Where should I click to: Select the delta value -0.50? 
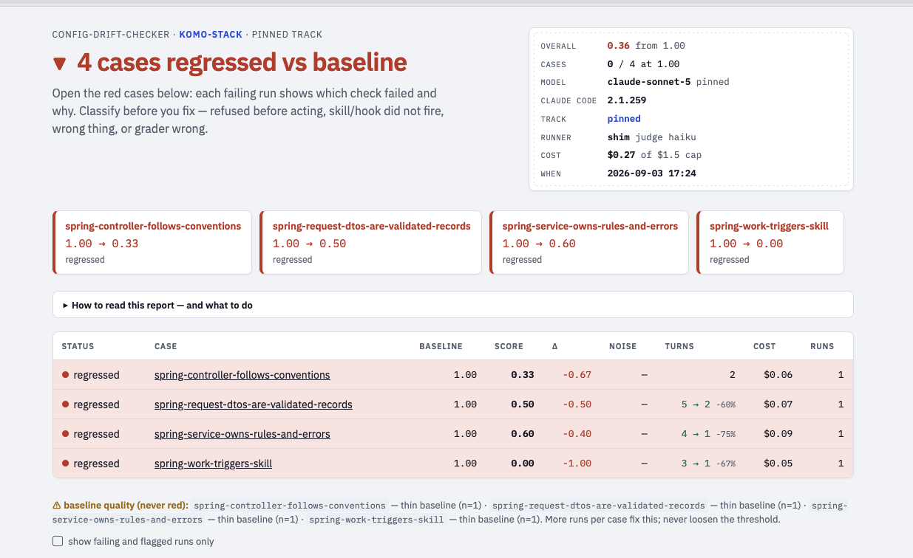577,404
